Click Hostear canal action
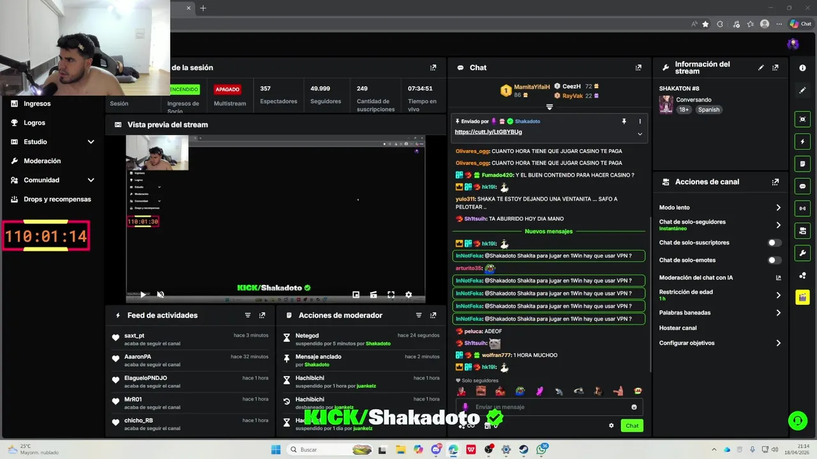 678,328
